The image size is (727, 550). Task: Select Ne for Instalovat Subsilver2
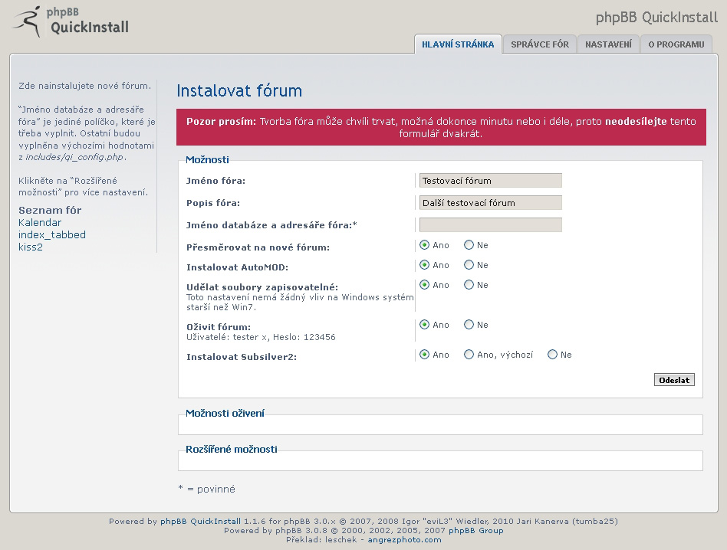pos(552,355)
